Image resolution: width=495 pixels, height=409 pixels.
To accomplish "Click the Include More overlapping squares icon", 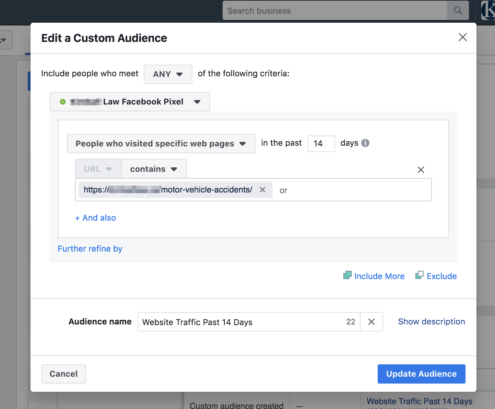I will 347,275.
